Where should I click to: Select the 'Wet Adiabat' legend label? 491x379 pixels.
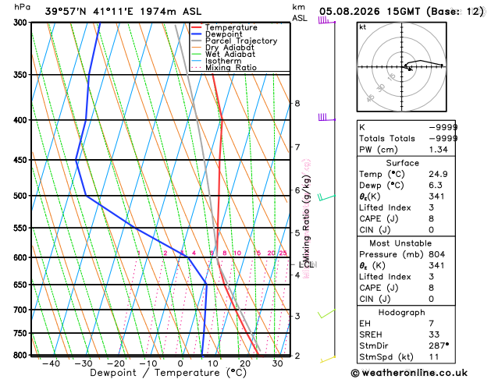[x=230, y=54]
